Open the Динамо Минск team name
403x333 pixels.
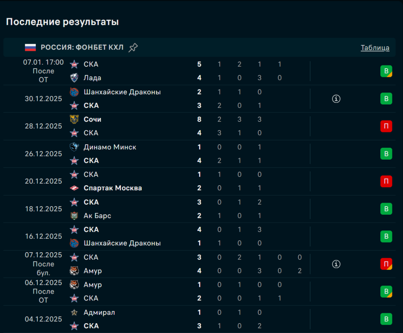coord(110,147)
